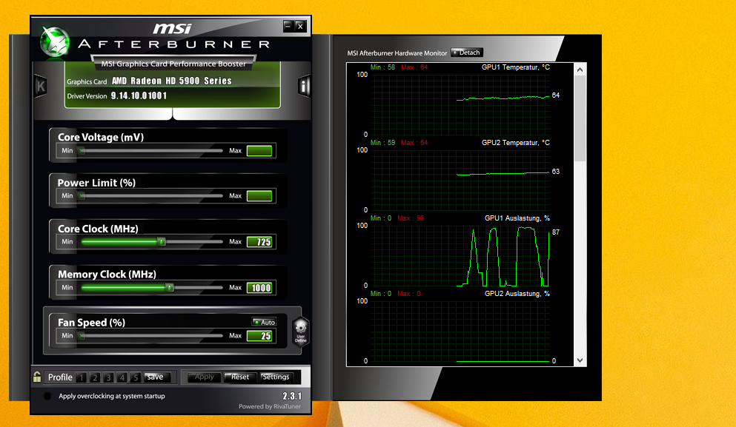This screenshot has height=427, width=736.
Task: Click the 'Power Limit (%)' label
Action: (x=96, y=183)
